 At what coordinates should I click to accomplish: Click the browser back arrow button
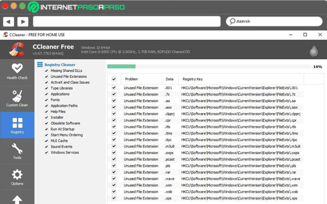[9, 21]
